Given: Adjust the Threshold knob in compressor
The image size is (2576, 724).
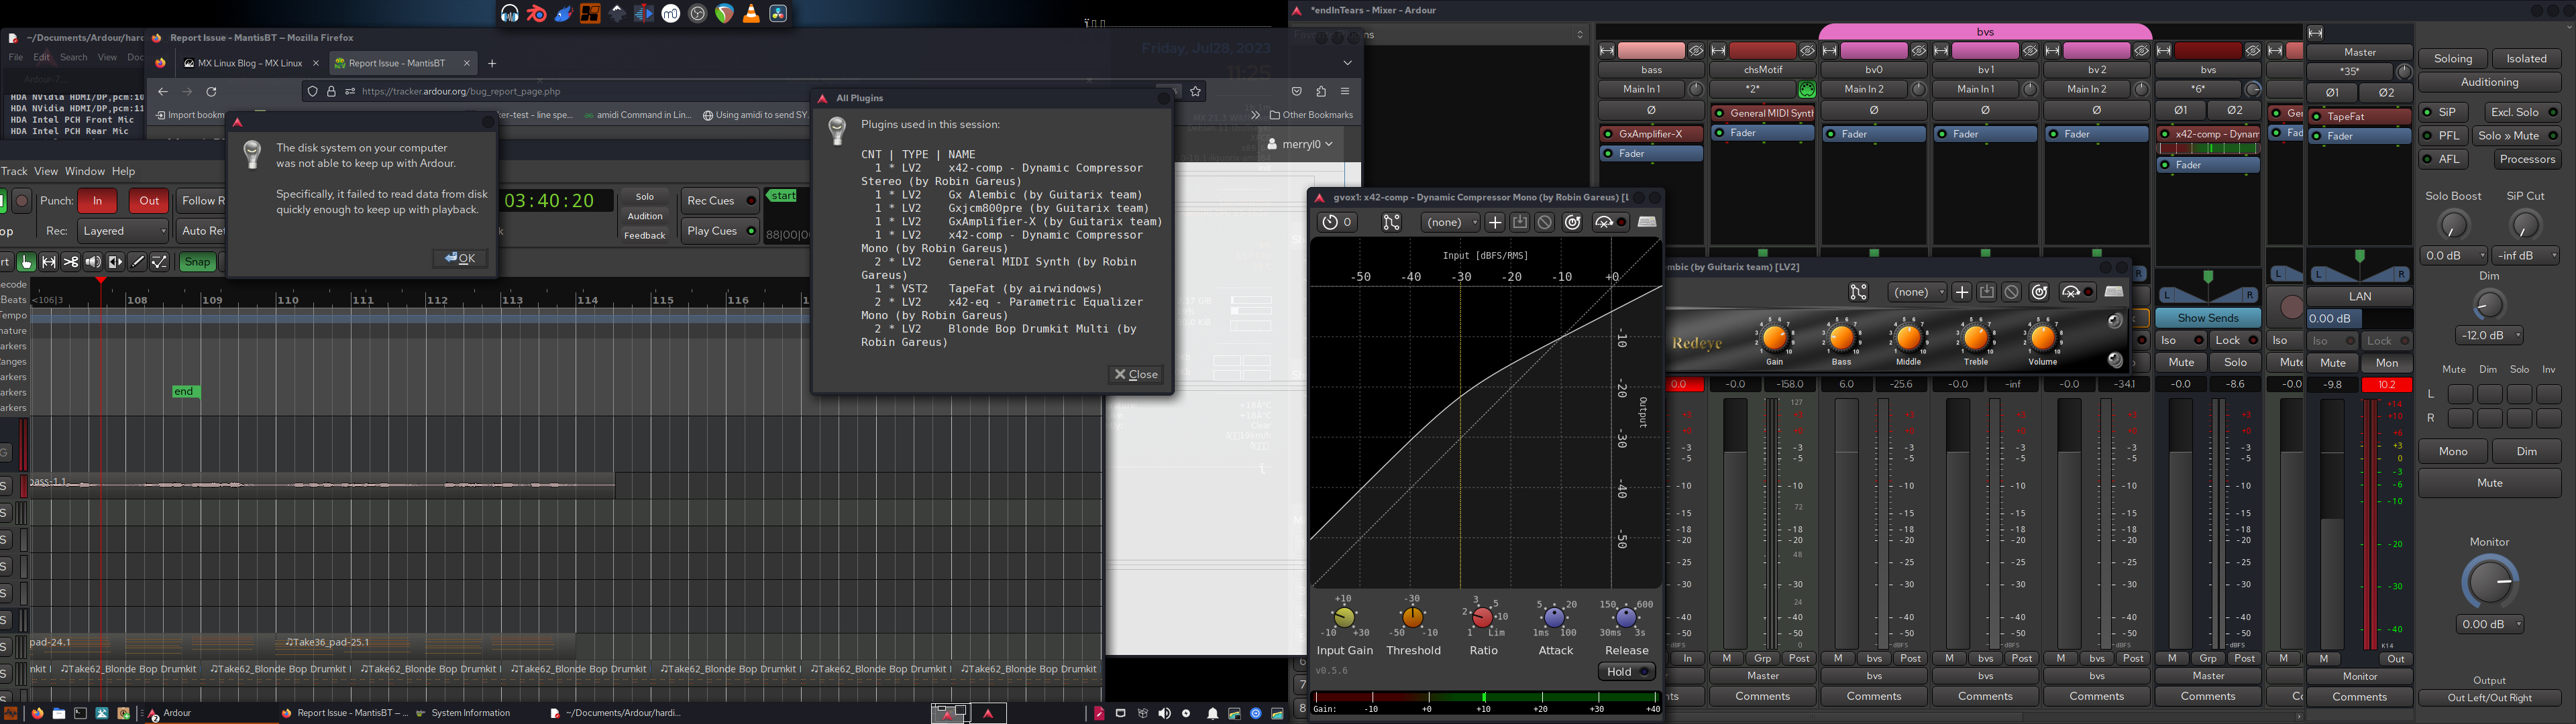Looking at the screenshot, I should click(x=1413, y=619).
